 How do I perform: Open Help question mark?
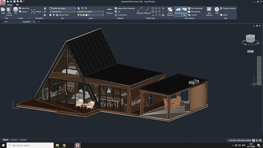click(217, 10)
